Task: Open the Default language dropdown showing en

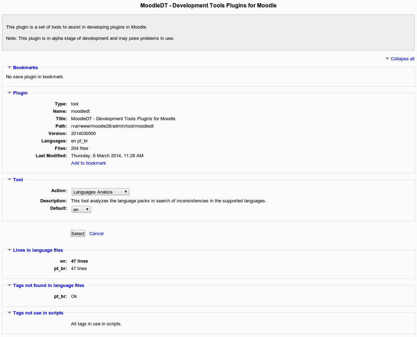Action: click(x=81, y=209)
